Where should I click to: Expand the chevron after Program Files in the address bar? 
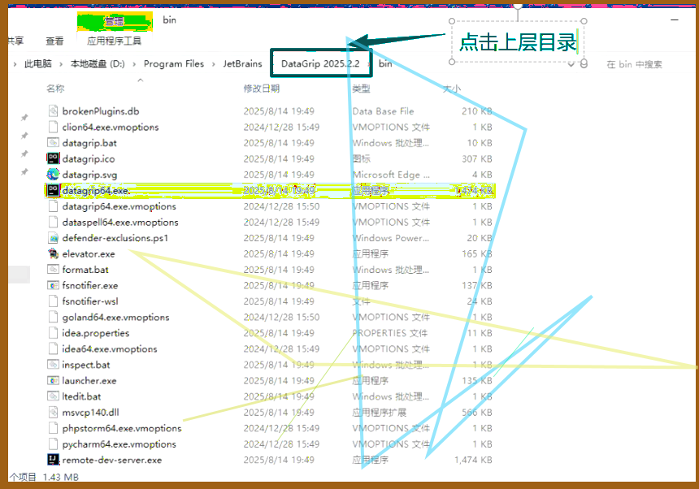(214, 63)
